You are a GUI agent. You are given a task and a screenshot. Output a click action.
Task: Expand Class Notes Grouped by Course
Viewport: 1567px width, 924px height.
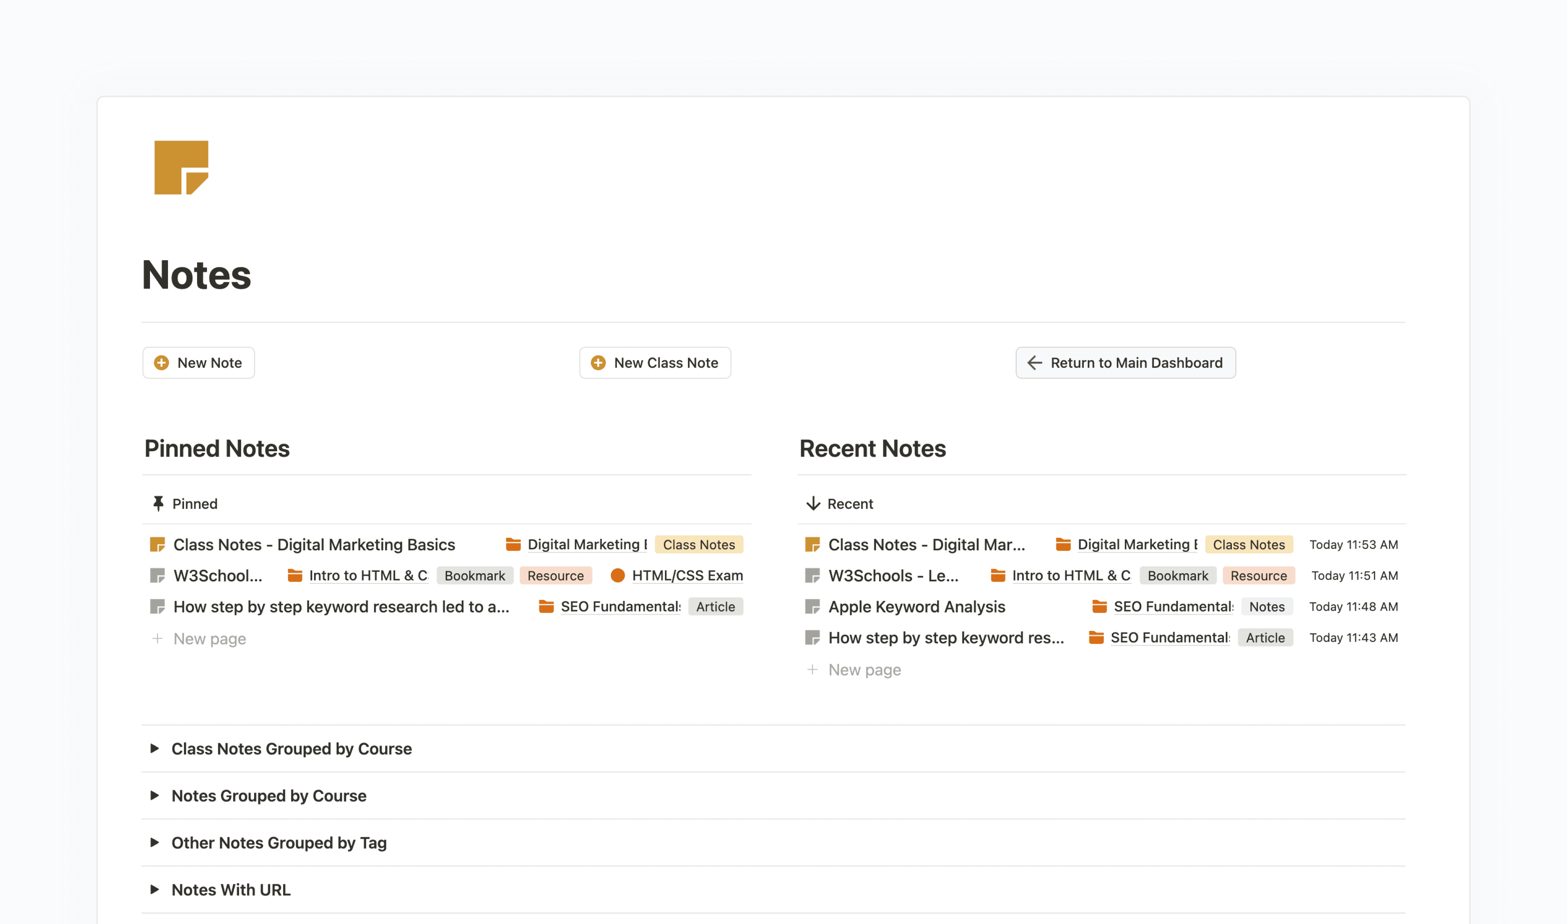coord(155,749)
